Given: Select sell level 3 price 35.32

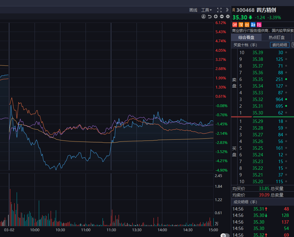Looking at the screenshot, I should click(258, 99).
